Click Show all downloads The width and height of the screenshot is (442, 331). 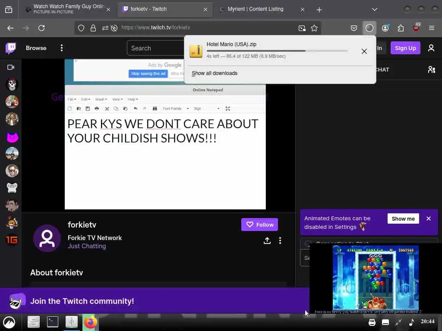[215, 73]
